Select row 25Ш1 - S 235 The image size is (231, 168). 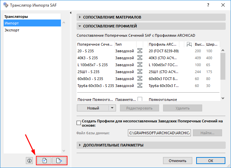click(148, 72)
